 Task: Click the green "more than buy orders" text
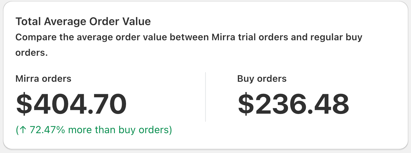click(x=119, y=130)
